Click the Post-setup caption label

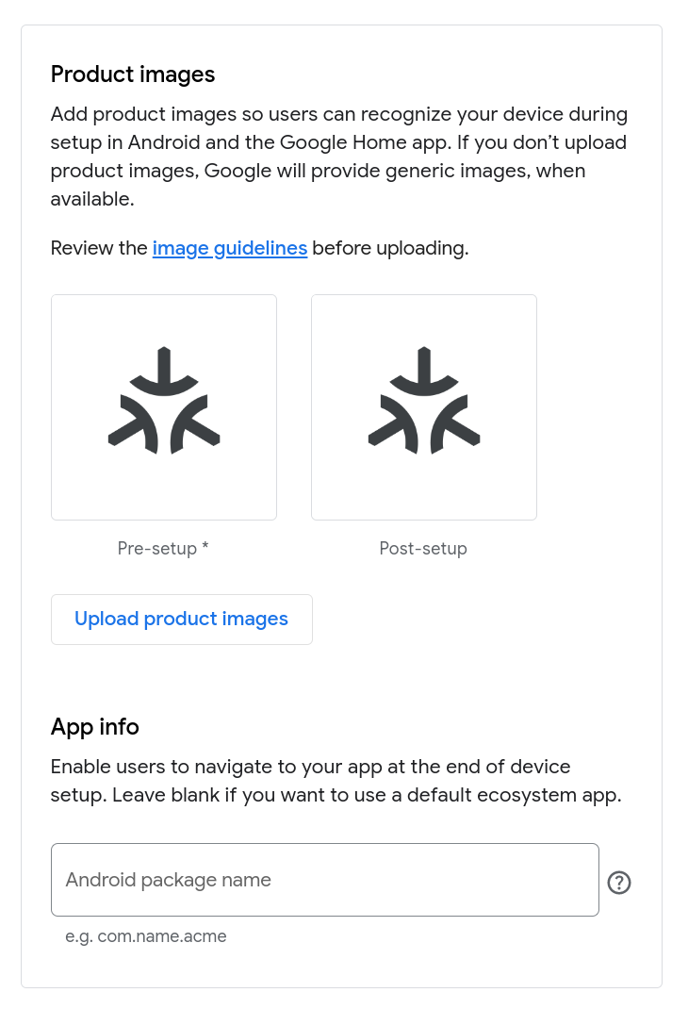point(423,548)
